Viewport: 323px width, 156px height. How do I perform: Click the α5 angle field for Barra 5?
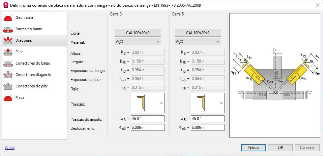tap(208, 119)
